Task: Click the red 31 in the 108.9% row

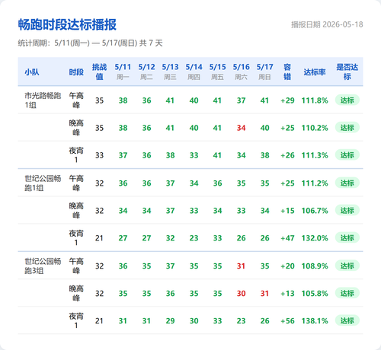Action: pyautogui.click(x=241, y=266)
